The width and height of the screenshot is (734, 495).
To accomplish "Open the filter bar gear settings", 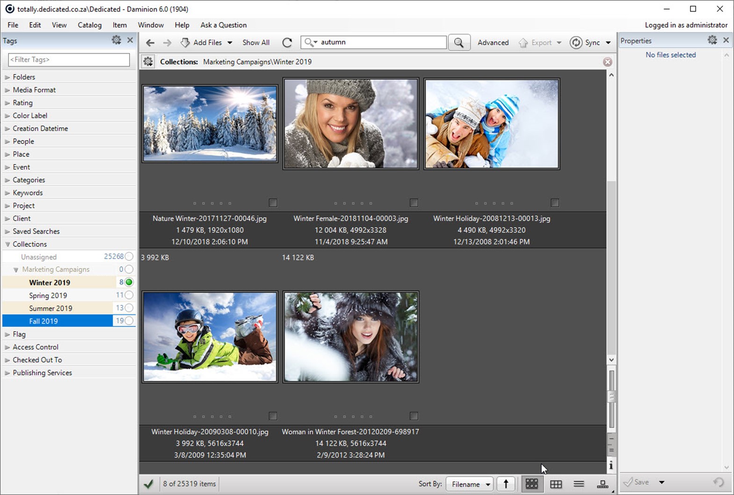I will pyautogui.click(x=148, y=62).
